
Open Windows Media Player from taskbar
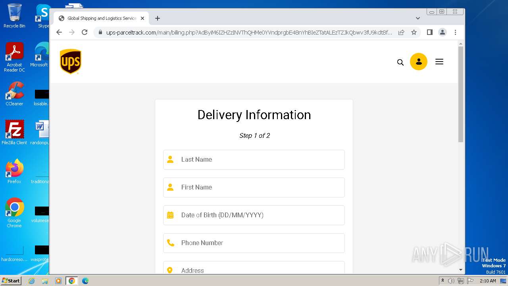coord(58,281)
